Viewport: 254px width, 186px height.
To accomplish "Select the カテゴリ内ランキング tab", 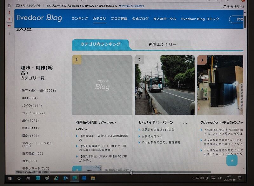I will pos(100,44).
